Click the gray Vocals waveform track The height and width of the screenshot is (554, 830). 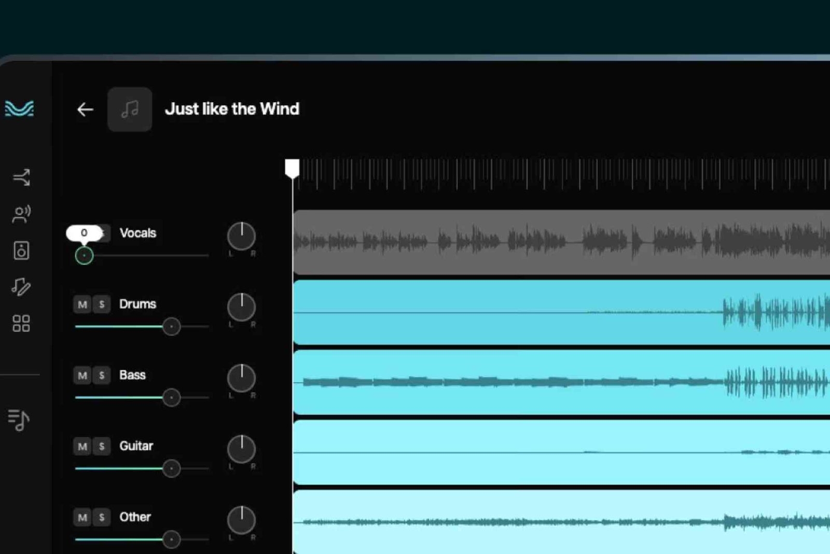[560, 242]
